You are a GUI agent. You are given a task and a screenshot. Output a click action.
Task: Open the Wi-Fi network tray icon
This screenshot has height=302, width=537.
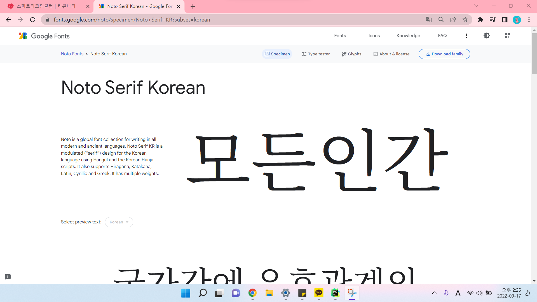pos(470,293)
